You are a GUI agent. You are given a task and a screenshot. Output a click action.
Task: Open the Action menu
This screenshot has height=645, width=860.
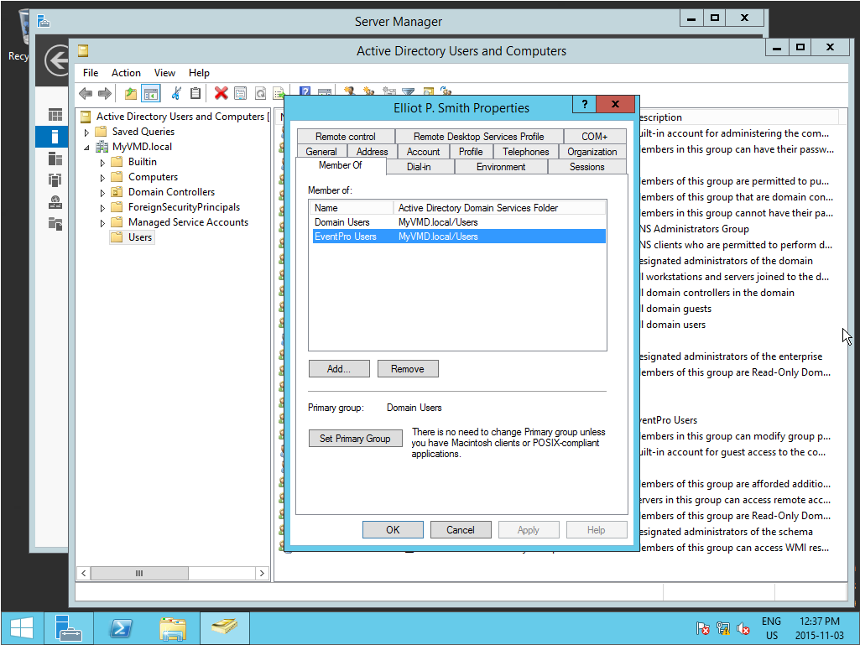[126, 72]
